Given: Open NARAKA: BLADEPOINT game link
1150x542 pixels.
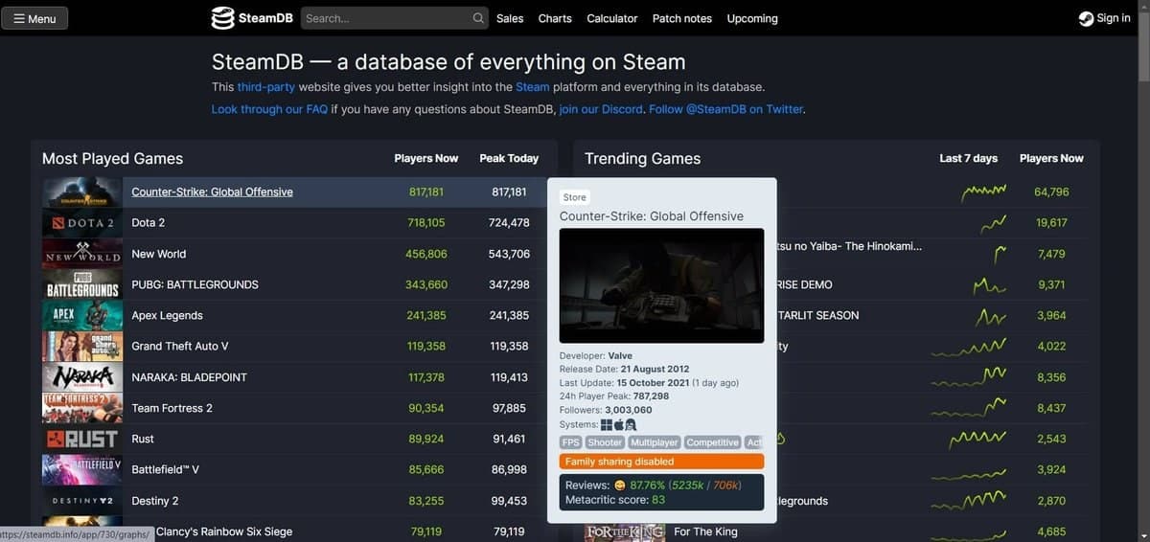Looking at the screenshot, I should (189, 377).
